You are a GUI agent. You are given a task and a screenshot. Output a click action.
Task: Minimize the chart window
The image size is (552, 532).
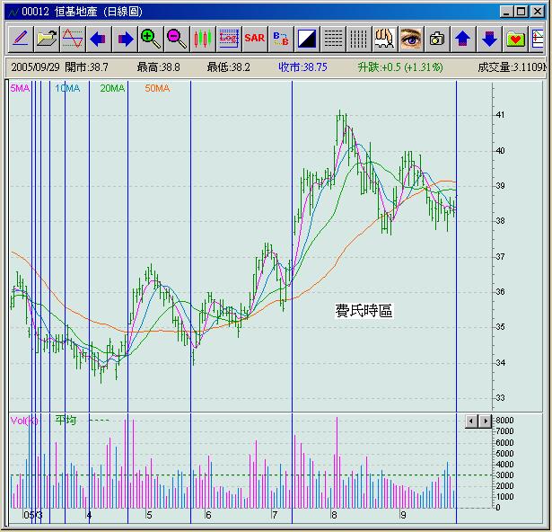click(x=506, y=12)
